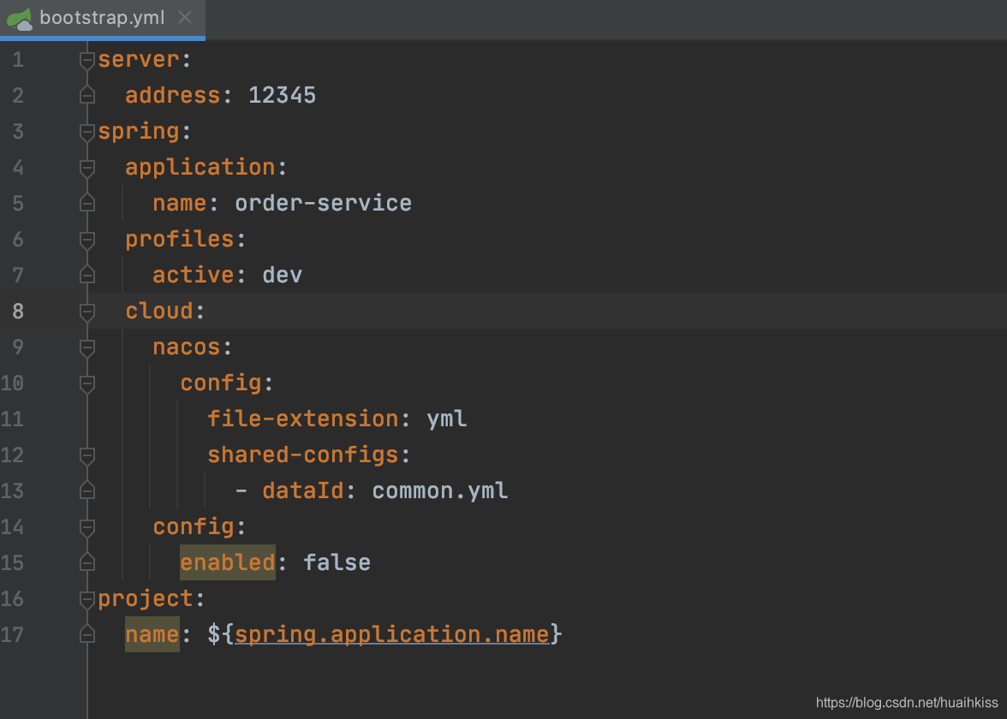This screenshot has height=719, width=1007.
Task: Collapse the profiles block fold marker
Action: tap(87, 240)
